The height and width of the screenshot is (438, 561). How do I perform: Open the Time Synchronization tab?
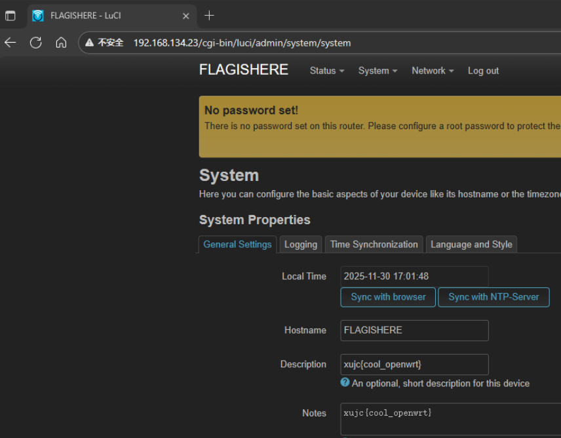(x=374, y=245)
